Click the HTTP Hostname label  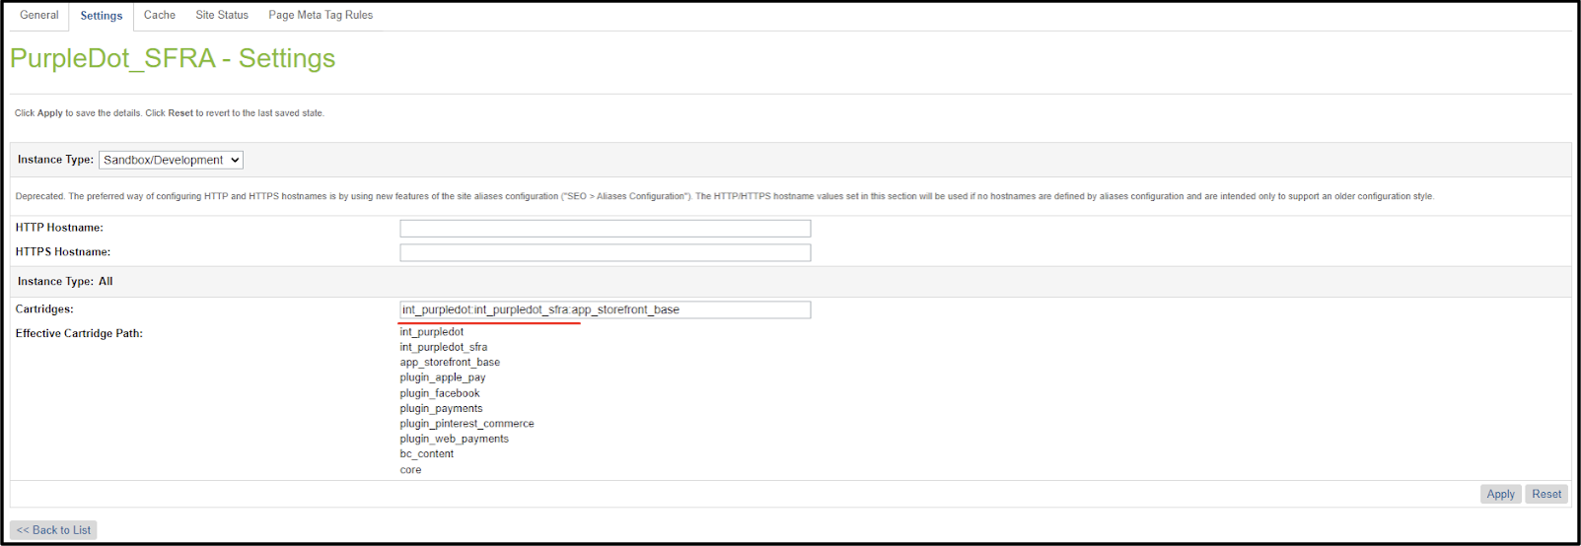pos(59,228)
